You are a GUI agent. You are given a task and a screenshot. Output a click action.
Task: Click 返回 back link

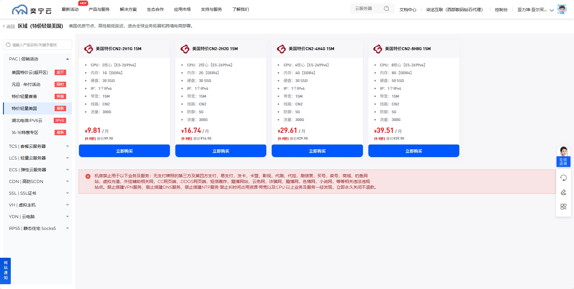click(9, 26)
